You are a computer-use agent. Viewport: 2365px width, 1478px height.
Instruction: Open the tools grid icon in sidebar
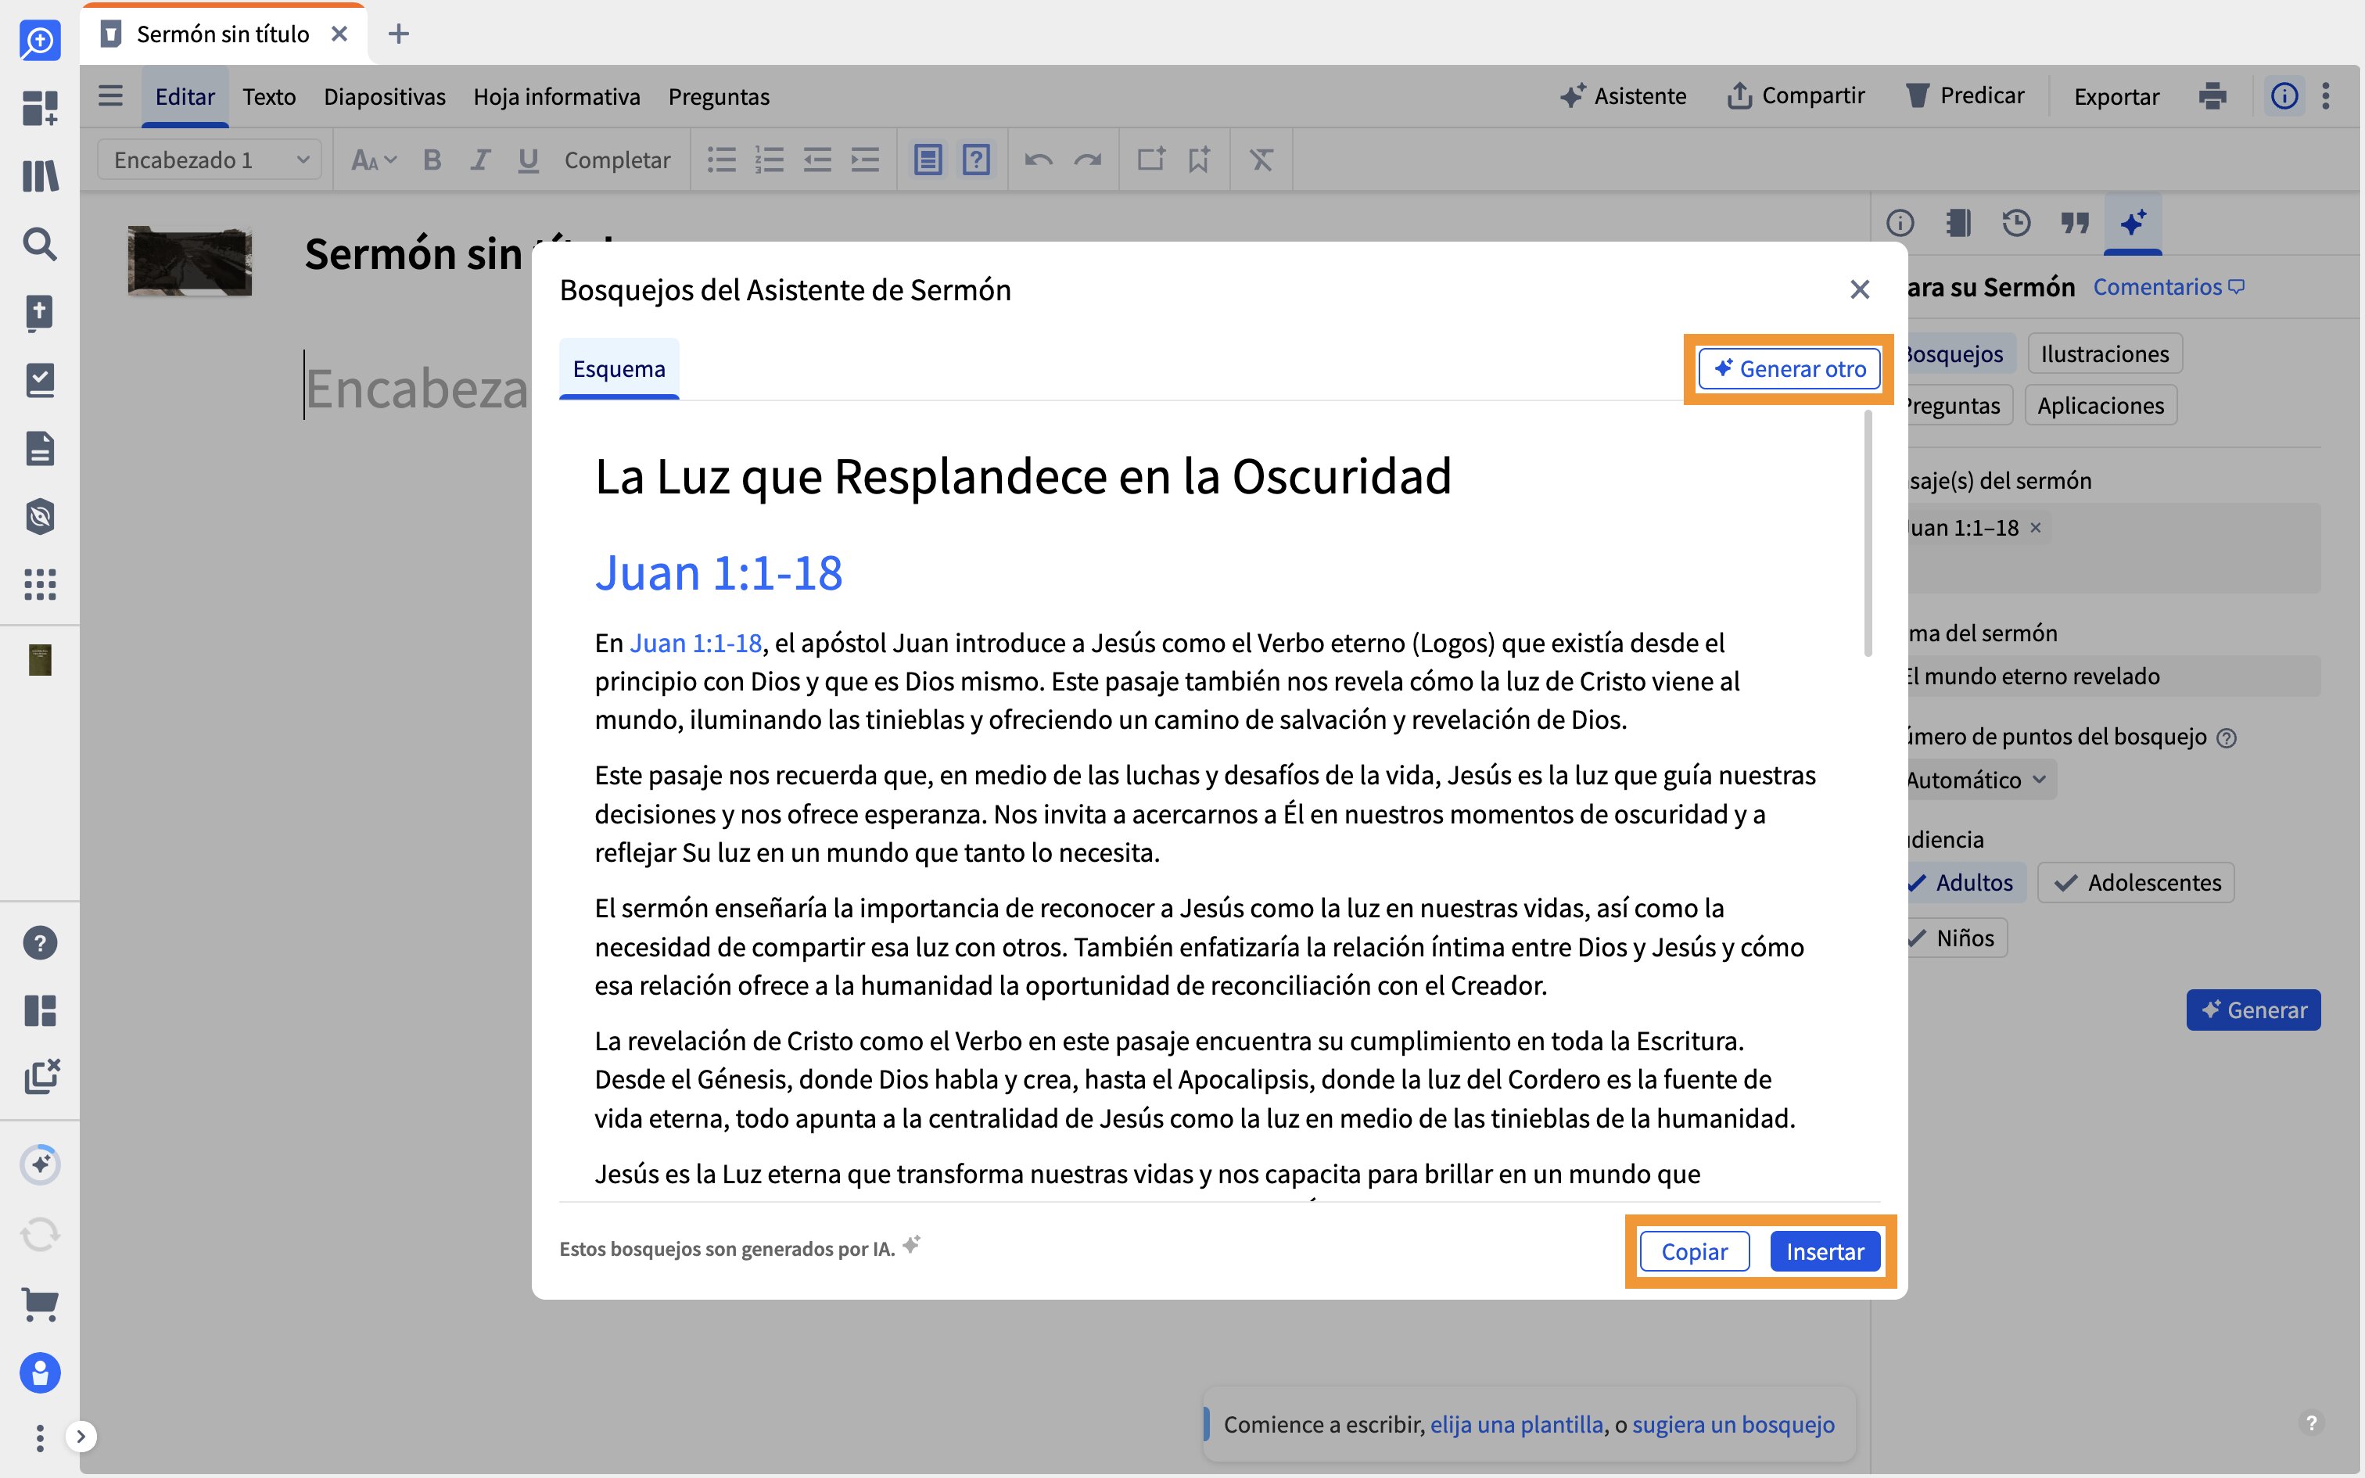point(40,585)
